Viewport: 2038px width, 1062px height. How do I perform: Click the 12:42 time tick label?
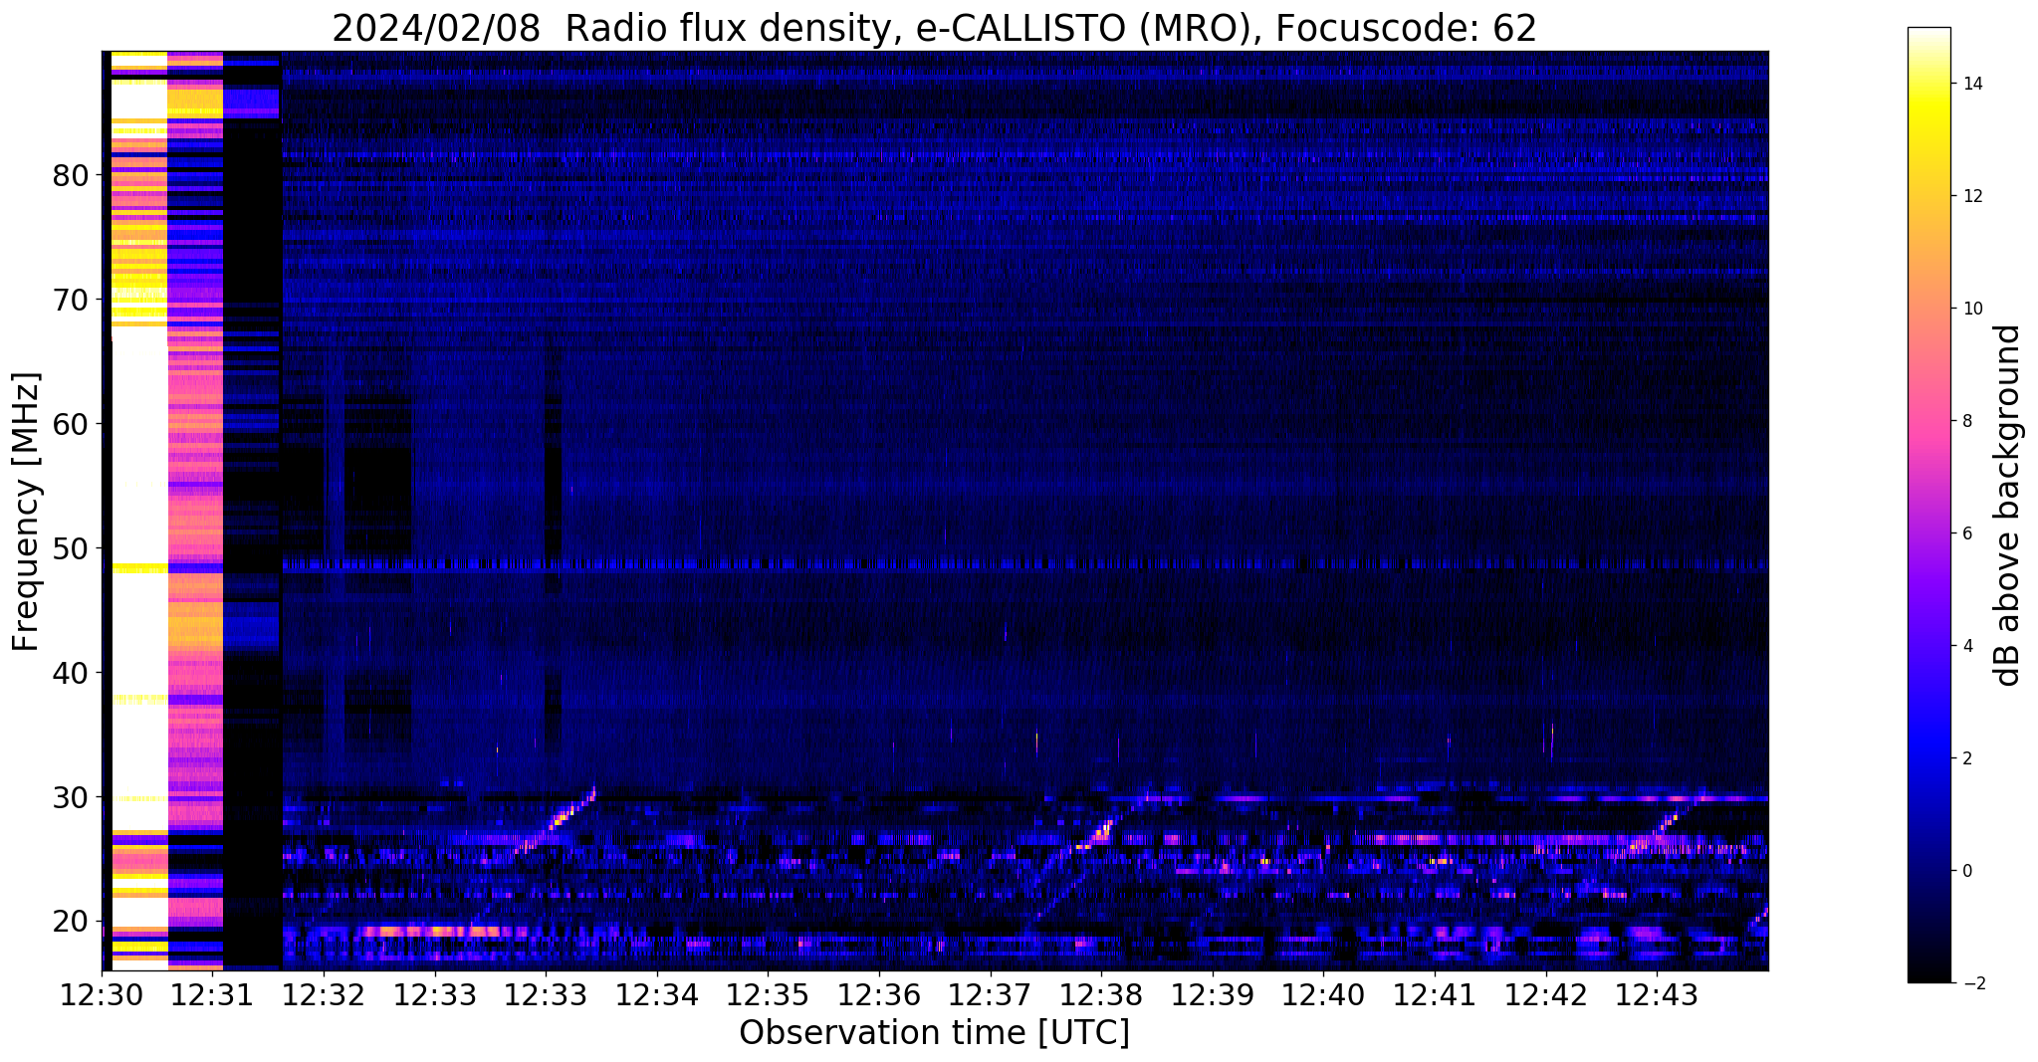[x=1545, y=994]
